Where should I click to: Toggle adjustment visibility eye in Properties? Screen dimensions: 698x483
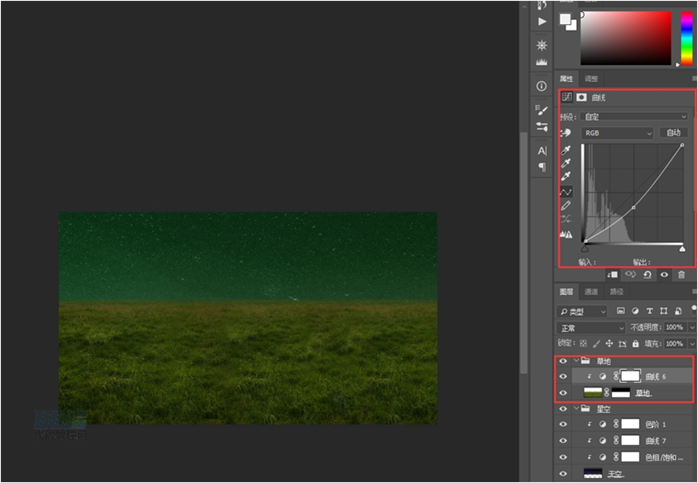[664, 274]
